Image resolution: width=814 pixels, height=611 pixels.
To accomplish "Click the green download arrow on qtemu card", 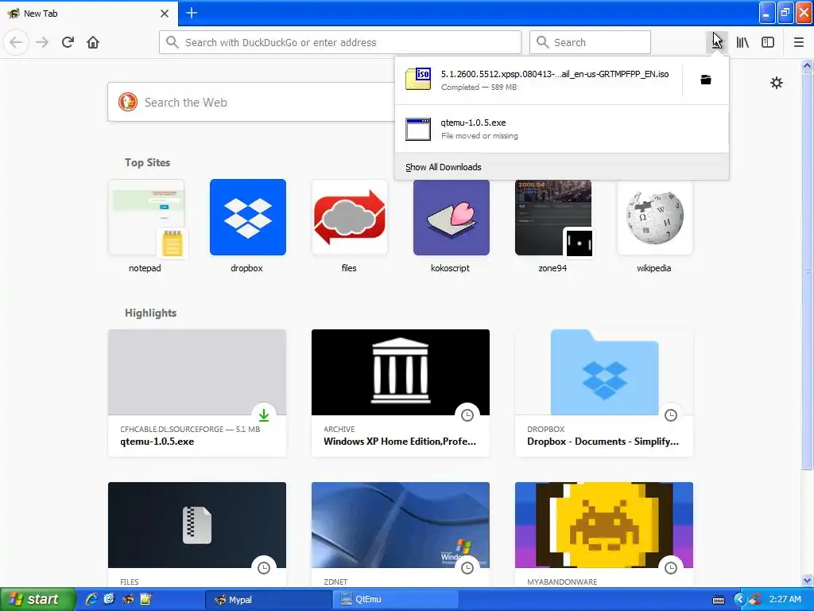I will pyautogui.click(x=264, y=414).
